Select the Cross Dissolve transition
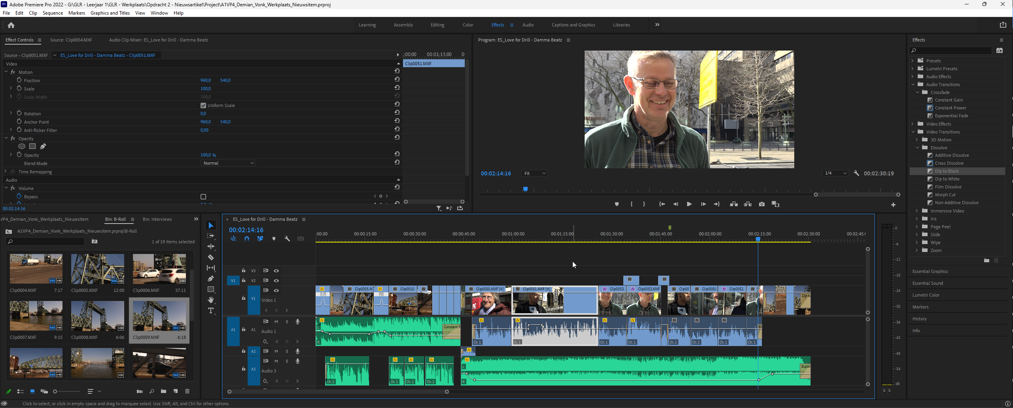 949,163
